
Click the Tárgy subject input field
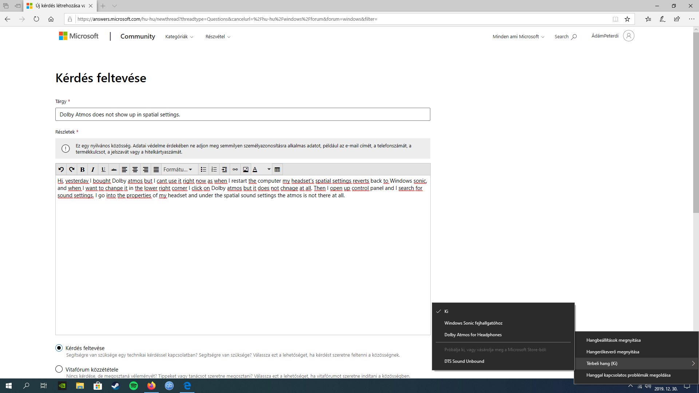(242, 114)
